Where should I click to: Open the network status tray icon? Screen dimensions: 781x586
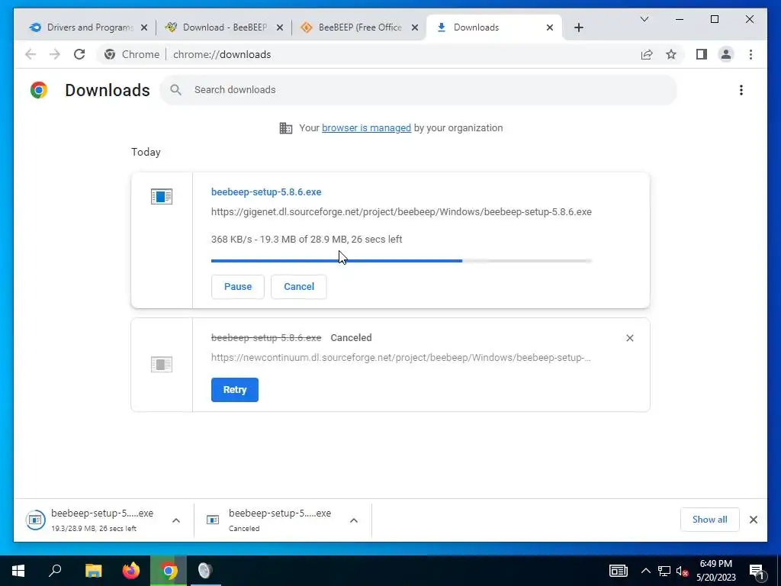pos(664,571)
